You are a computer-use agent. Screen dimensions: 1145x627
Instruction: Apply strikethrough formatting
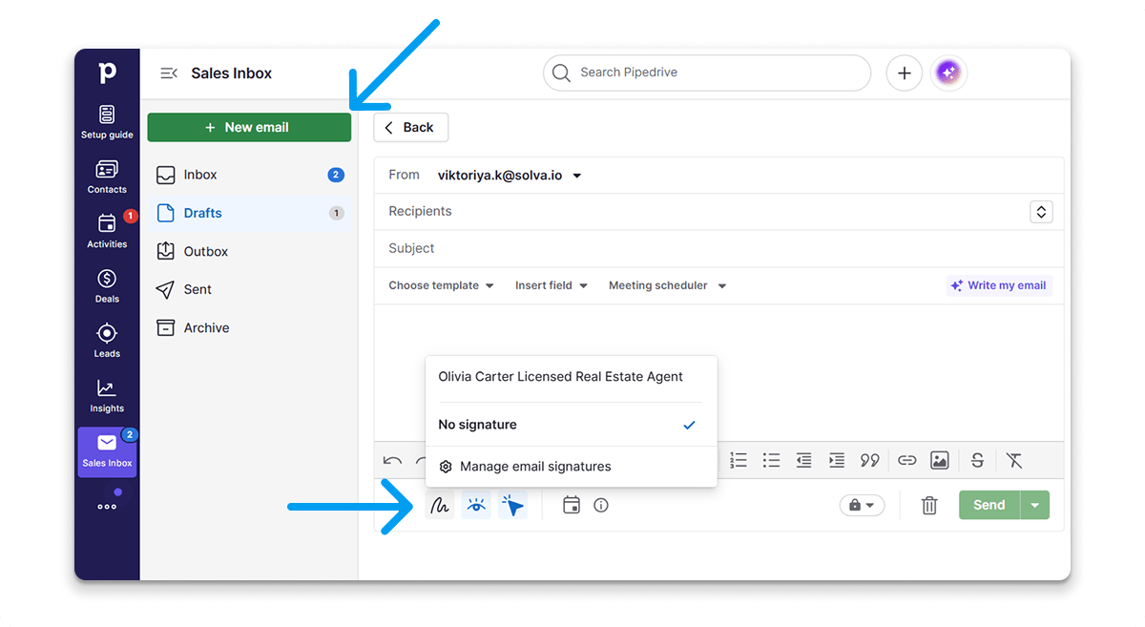point(977,461)
